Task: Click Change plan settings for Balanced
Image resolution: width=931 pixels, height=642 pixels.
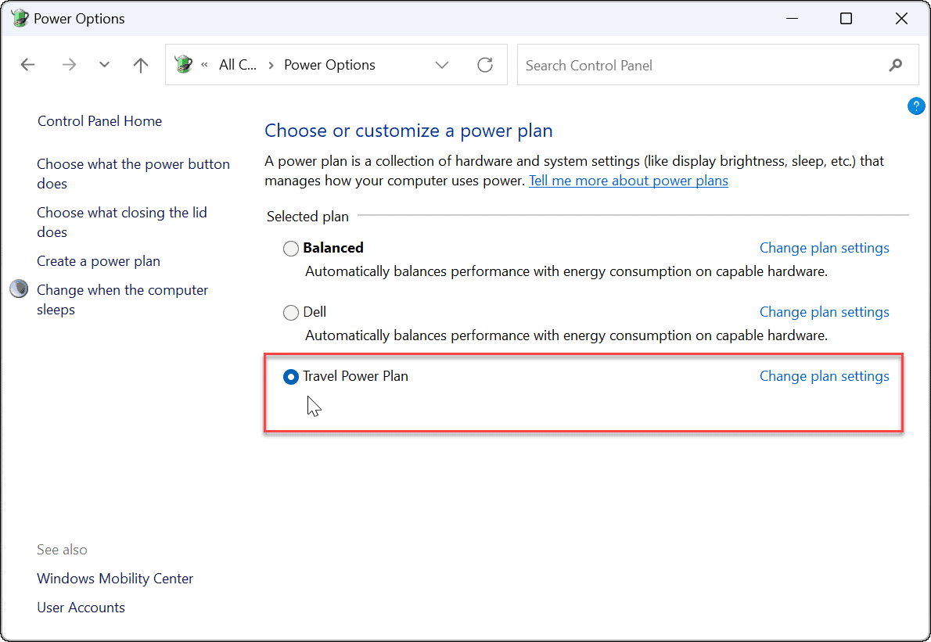Action: click(824, 247)
